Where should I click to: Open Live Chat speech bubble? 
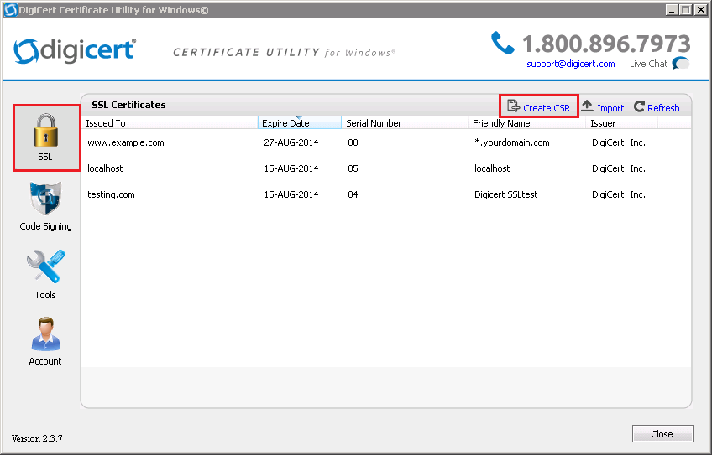(681, 63)
